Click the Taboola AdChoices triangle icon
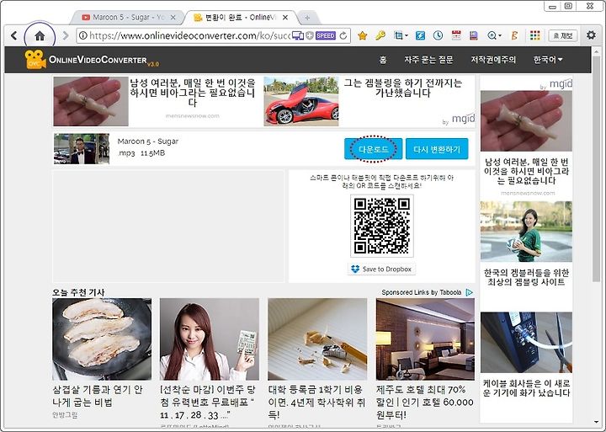The image size is (606, 432). 469,292
